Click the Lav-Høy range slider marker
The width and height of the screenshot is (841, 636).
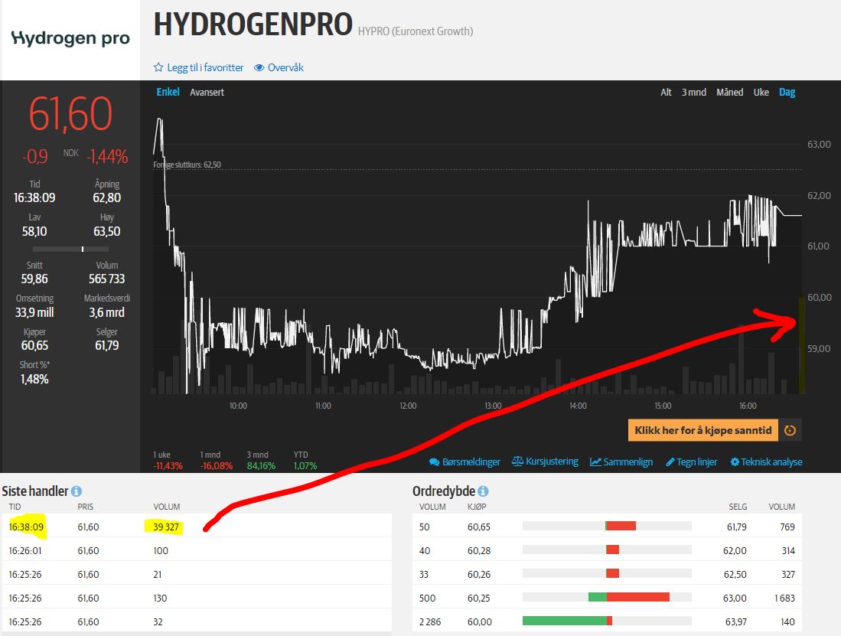click(81, 249)
